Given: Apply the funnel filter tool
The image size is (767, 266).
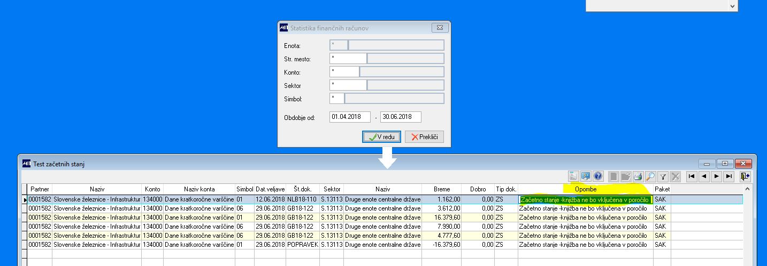Looking at the screenshot, I should pyautogui.click(x=663, y=176).
